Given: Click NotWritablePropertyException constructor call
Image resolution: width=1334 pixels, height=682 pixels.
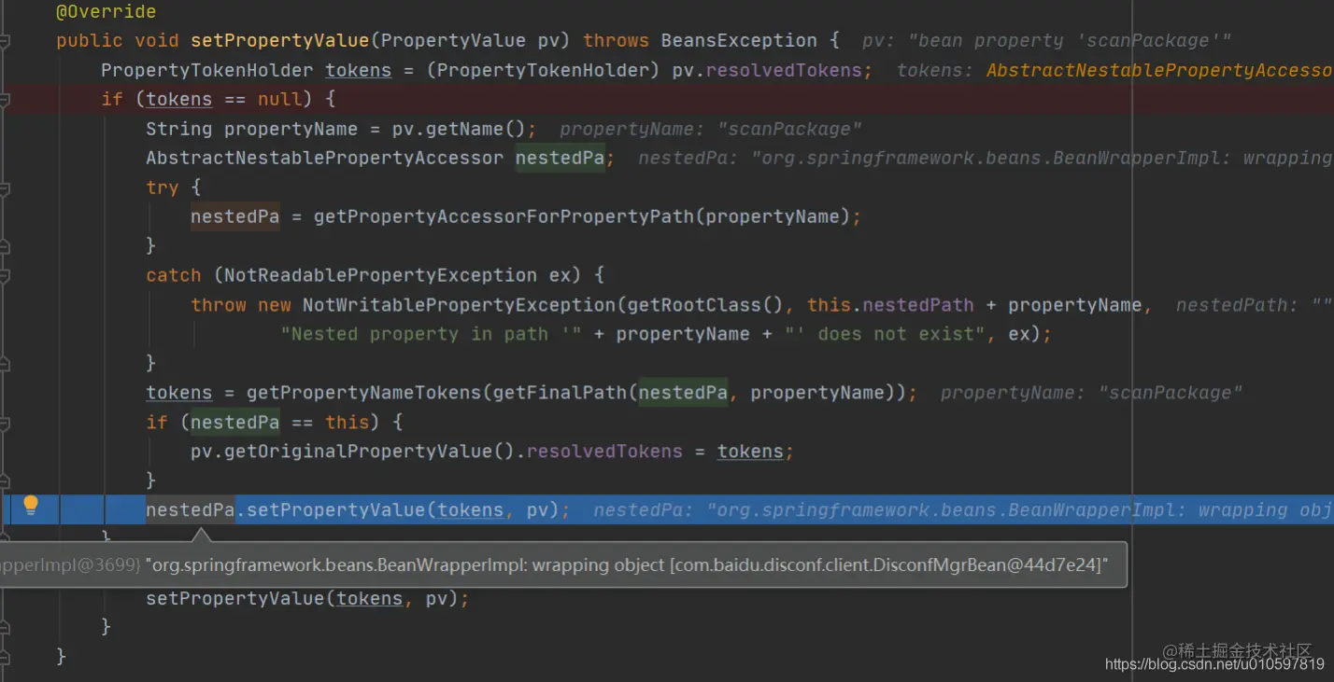Looking at the screenshot, I should (459, 305).
